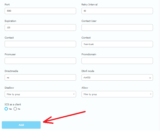The width and height of the screenshot is (163, 131).
Task: Click Filter by group text under Allow
Action: 90,94
